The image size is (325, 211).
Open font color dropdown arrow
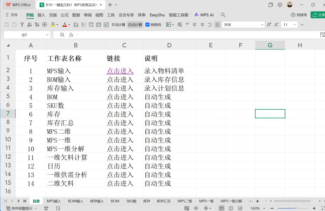pos(69,25)
